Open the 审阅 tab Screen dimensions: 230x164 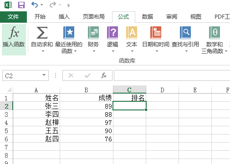click(x=172, y=17)
